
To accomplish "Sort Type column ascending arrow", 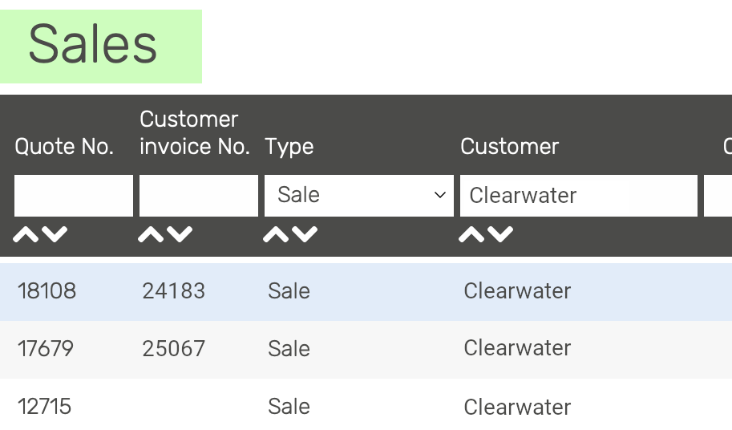I will click(276, 235).
